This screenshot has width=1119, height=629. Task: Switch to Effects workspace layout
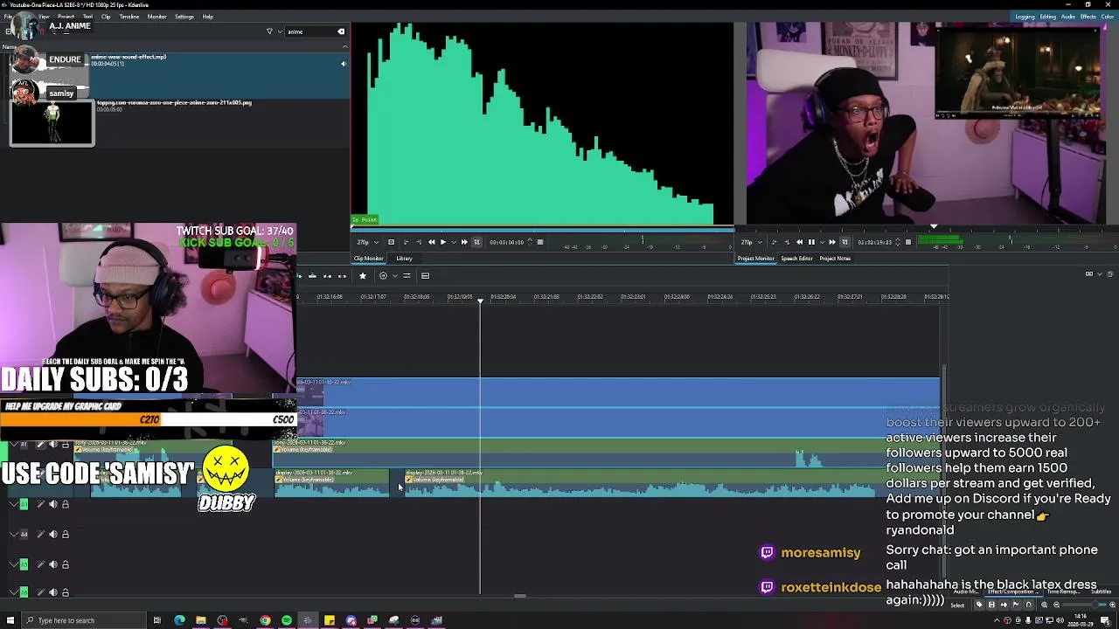1088,17
